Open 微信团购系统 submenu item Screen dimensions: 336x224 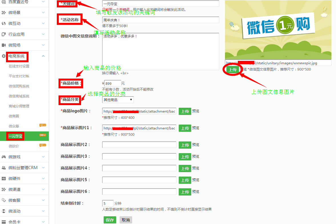(19, 86)
